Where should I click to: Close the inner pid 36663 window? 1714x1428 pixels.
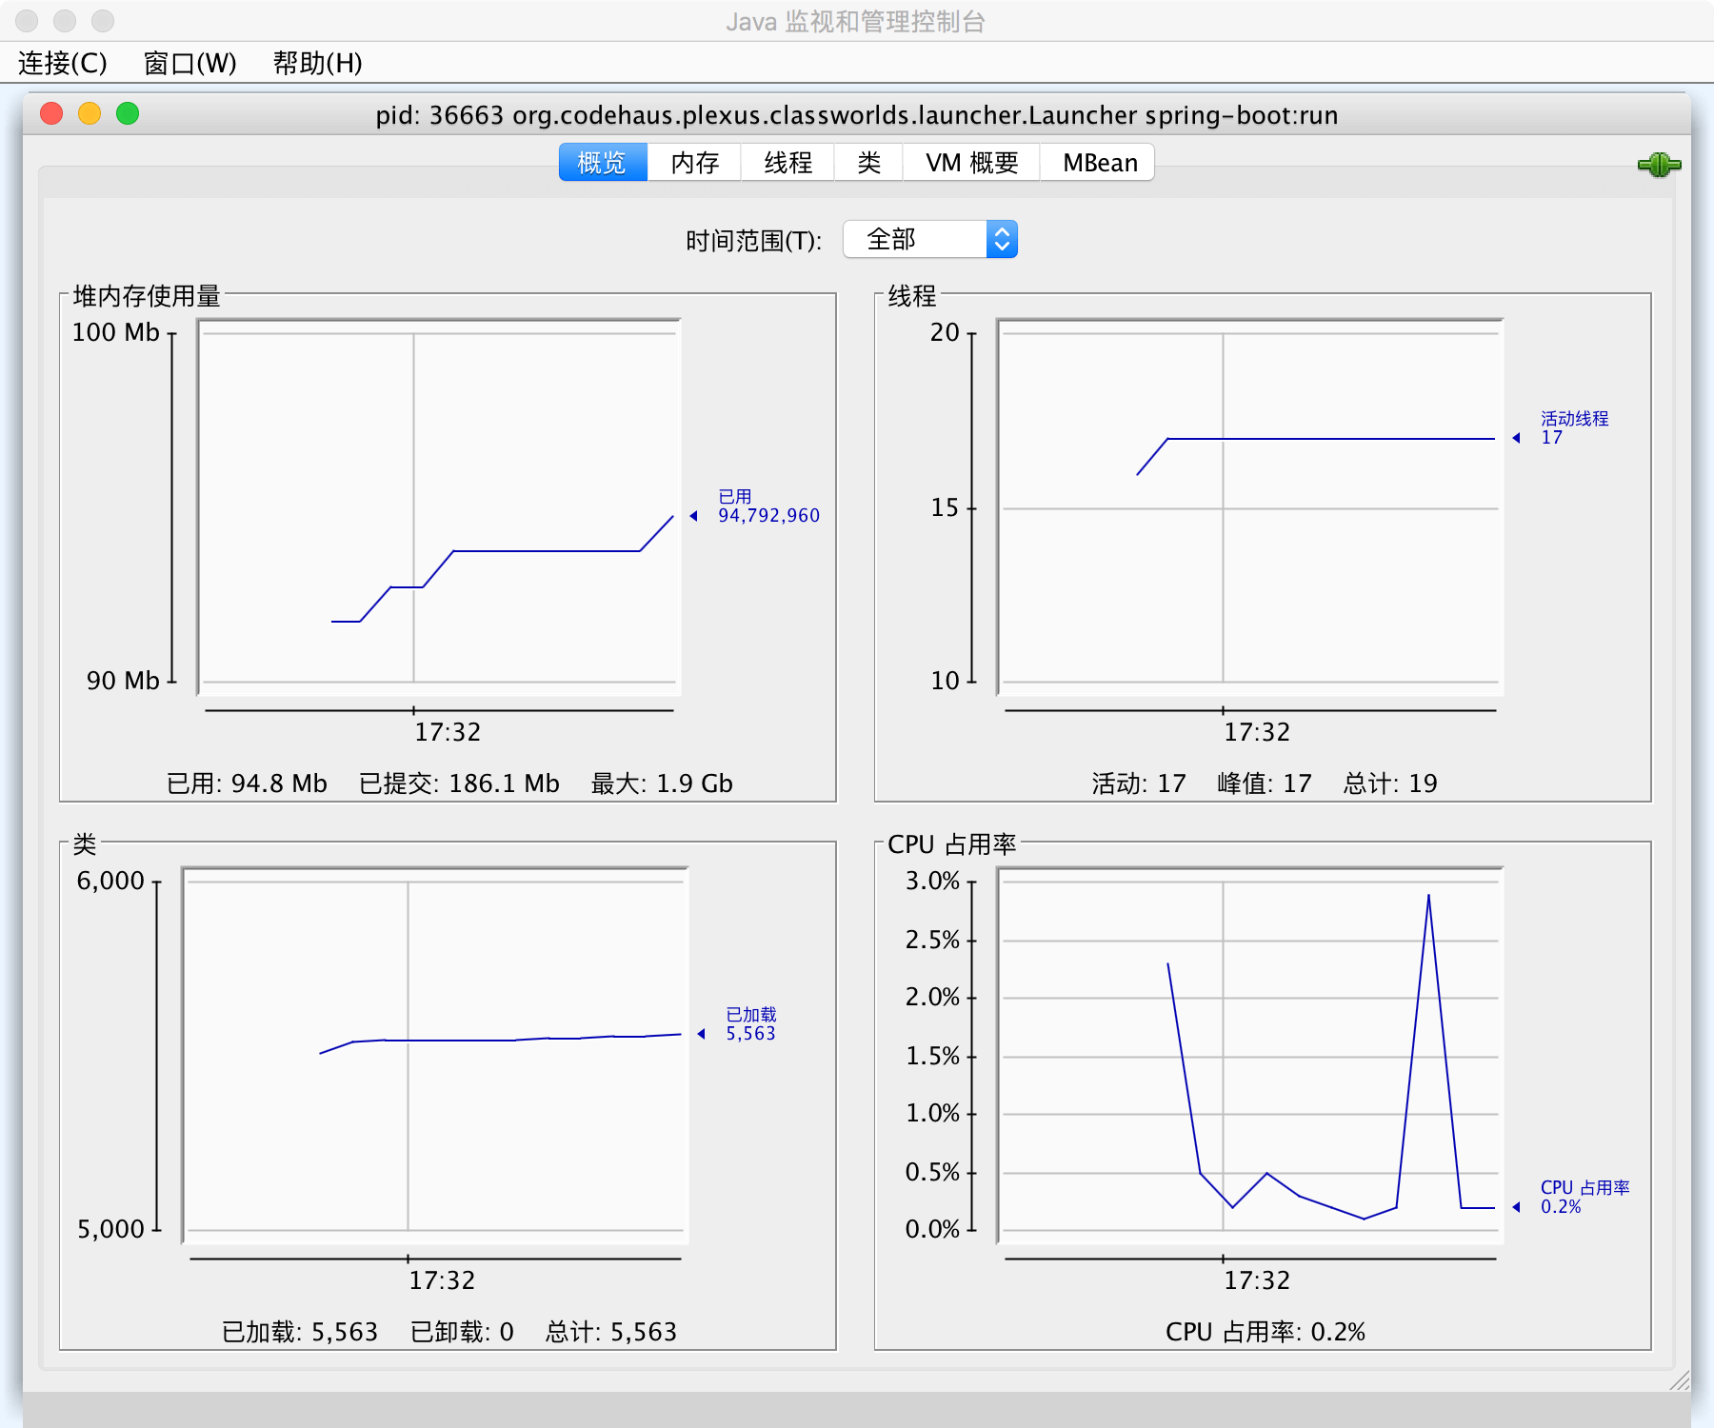tap(51, 114)
